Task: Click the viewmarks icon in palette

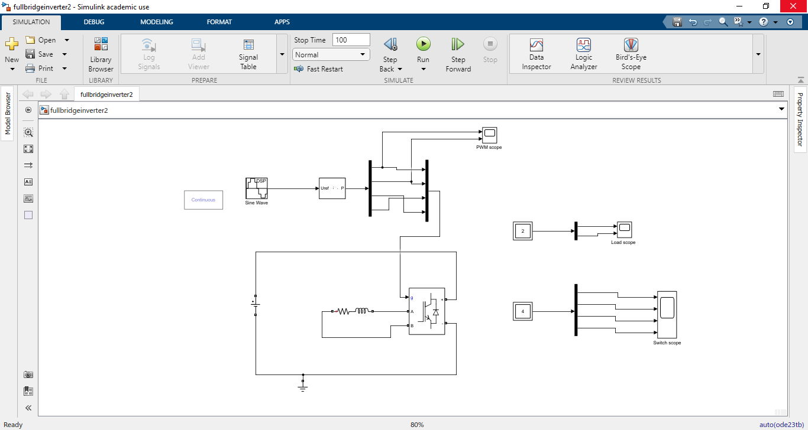Action: 28,391
